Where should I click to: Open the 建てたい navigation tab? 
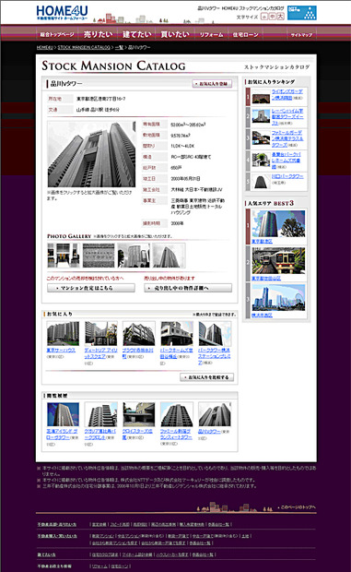(x=136, y=34)
